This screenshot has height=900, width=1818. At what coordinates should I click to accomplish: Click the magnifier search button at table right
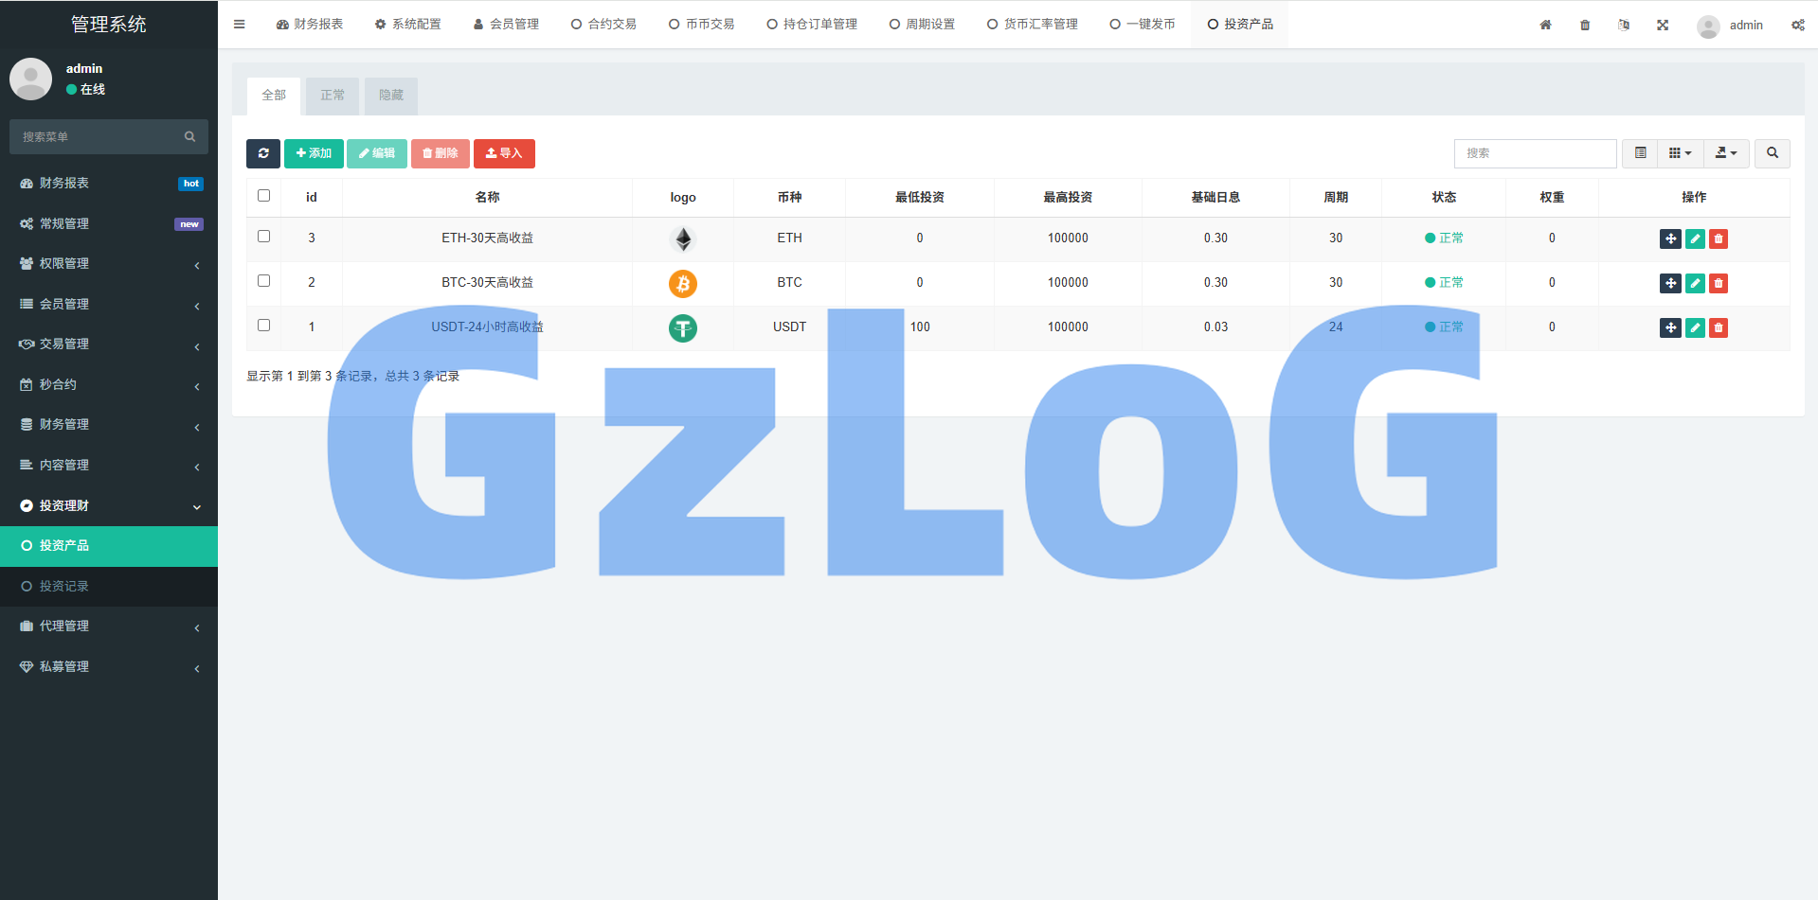(x=1772, y=153)
